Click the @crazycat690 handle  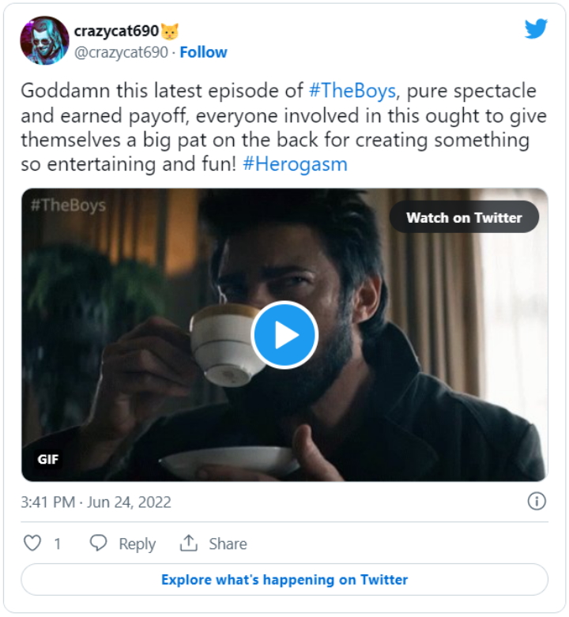pyautogui.click(x=121, y=52)
